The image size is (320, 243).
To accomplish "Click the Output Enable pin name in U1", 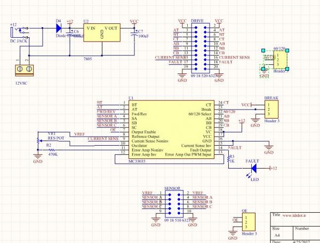I will click(143, 132).
